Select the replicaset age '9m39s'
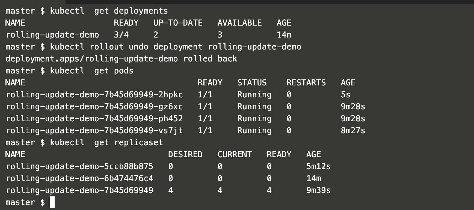Viewport: 474px width, 210px height. pos(318,190)
